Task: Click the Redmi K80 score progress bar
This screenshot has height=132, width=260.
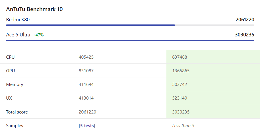Action: tap(130, 25)
